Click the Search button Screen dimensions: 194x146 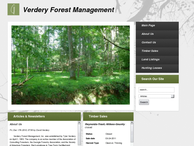click(144, 102)
